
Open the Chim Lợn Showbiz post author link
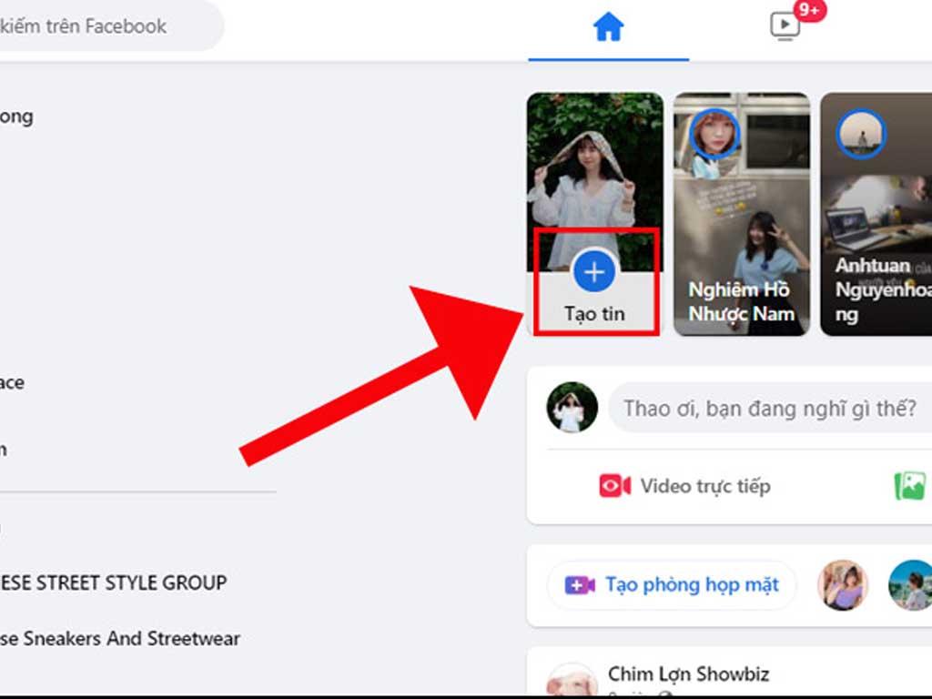click(687, 674)
